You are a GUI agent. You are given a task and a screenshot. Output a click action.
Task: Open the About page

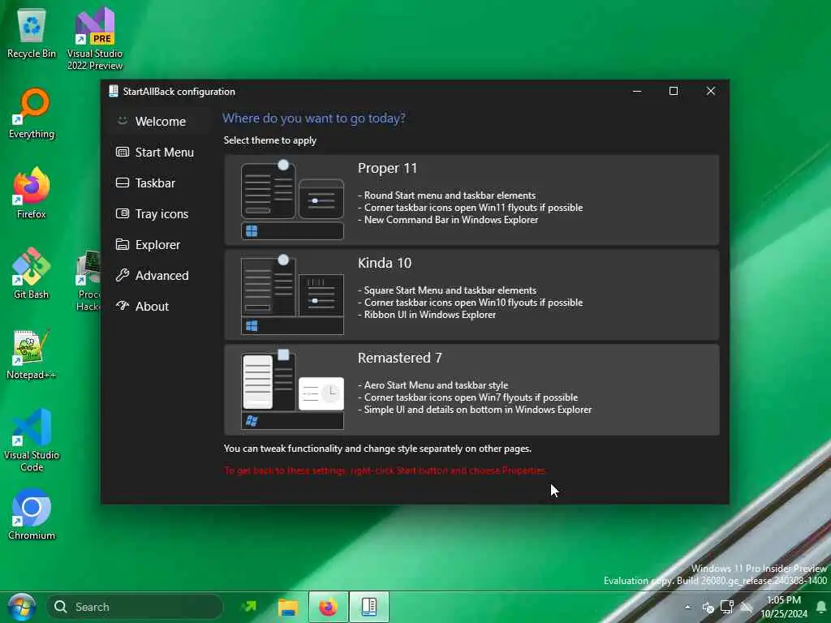[x=160, y=306]
